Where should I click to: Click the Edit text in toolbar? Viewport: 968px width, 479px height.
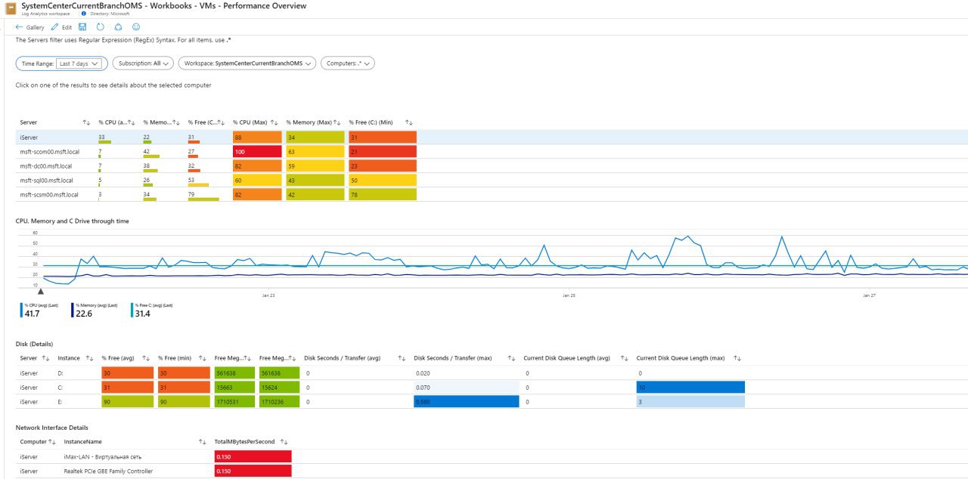(67, 26)
